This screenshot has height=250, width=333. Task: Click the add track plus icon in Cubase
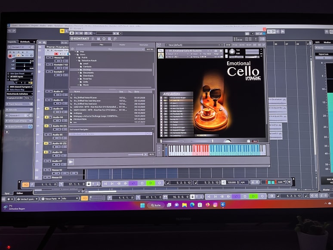(40, 43)
